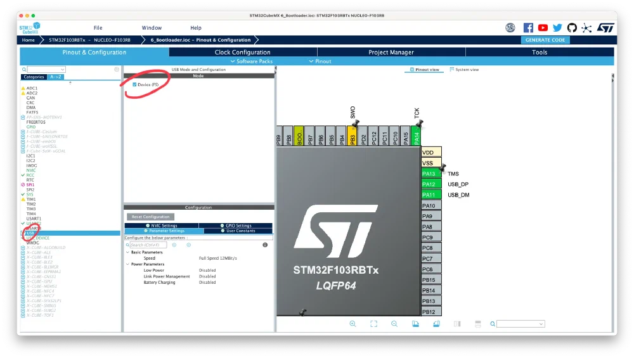The image size is (634, 358).
Task: Select pin PA12 on the chip
Action: pos(429,184)
